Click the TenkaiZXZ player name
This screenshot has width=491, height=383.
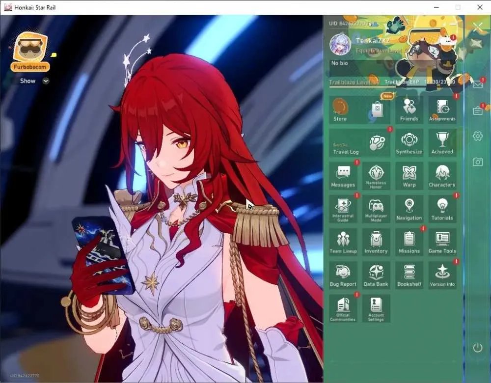(373, 41)
